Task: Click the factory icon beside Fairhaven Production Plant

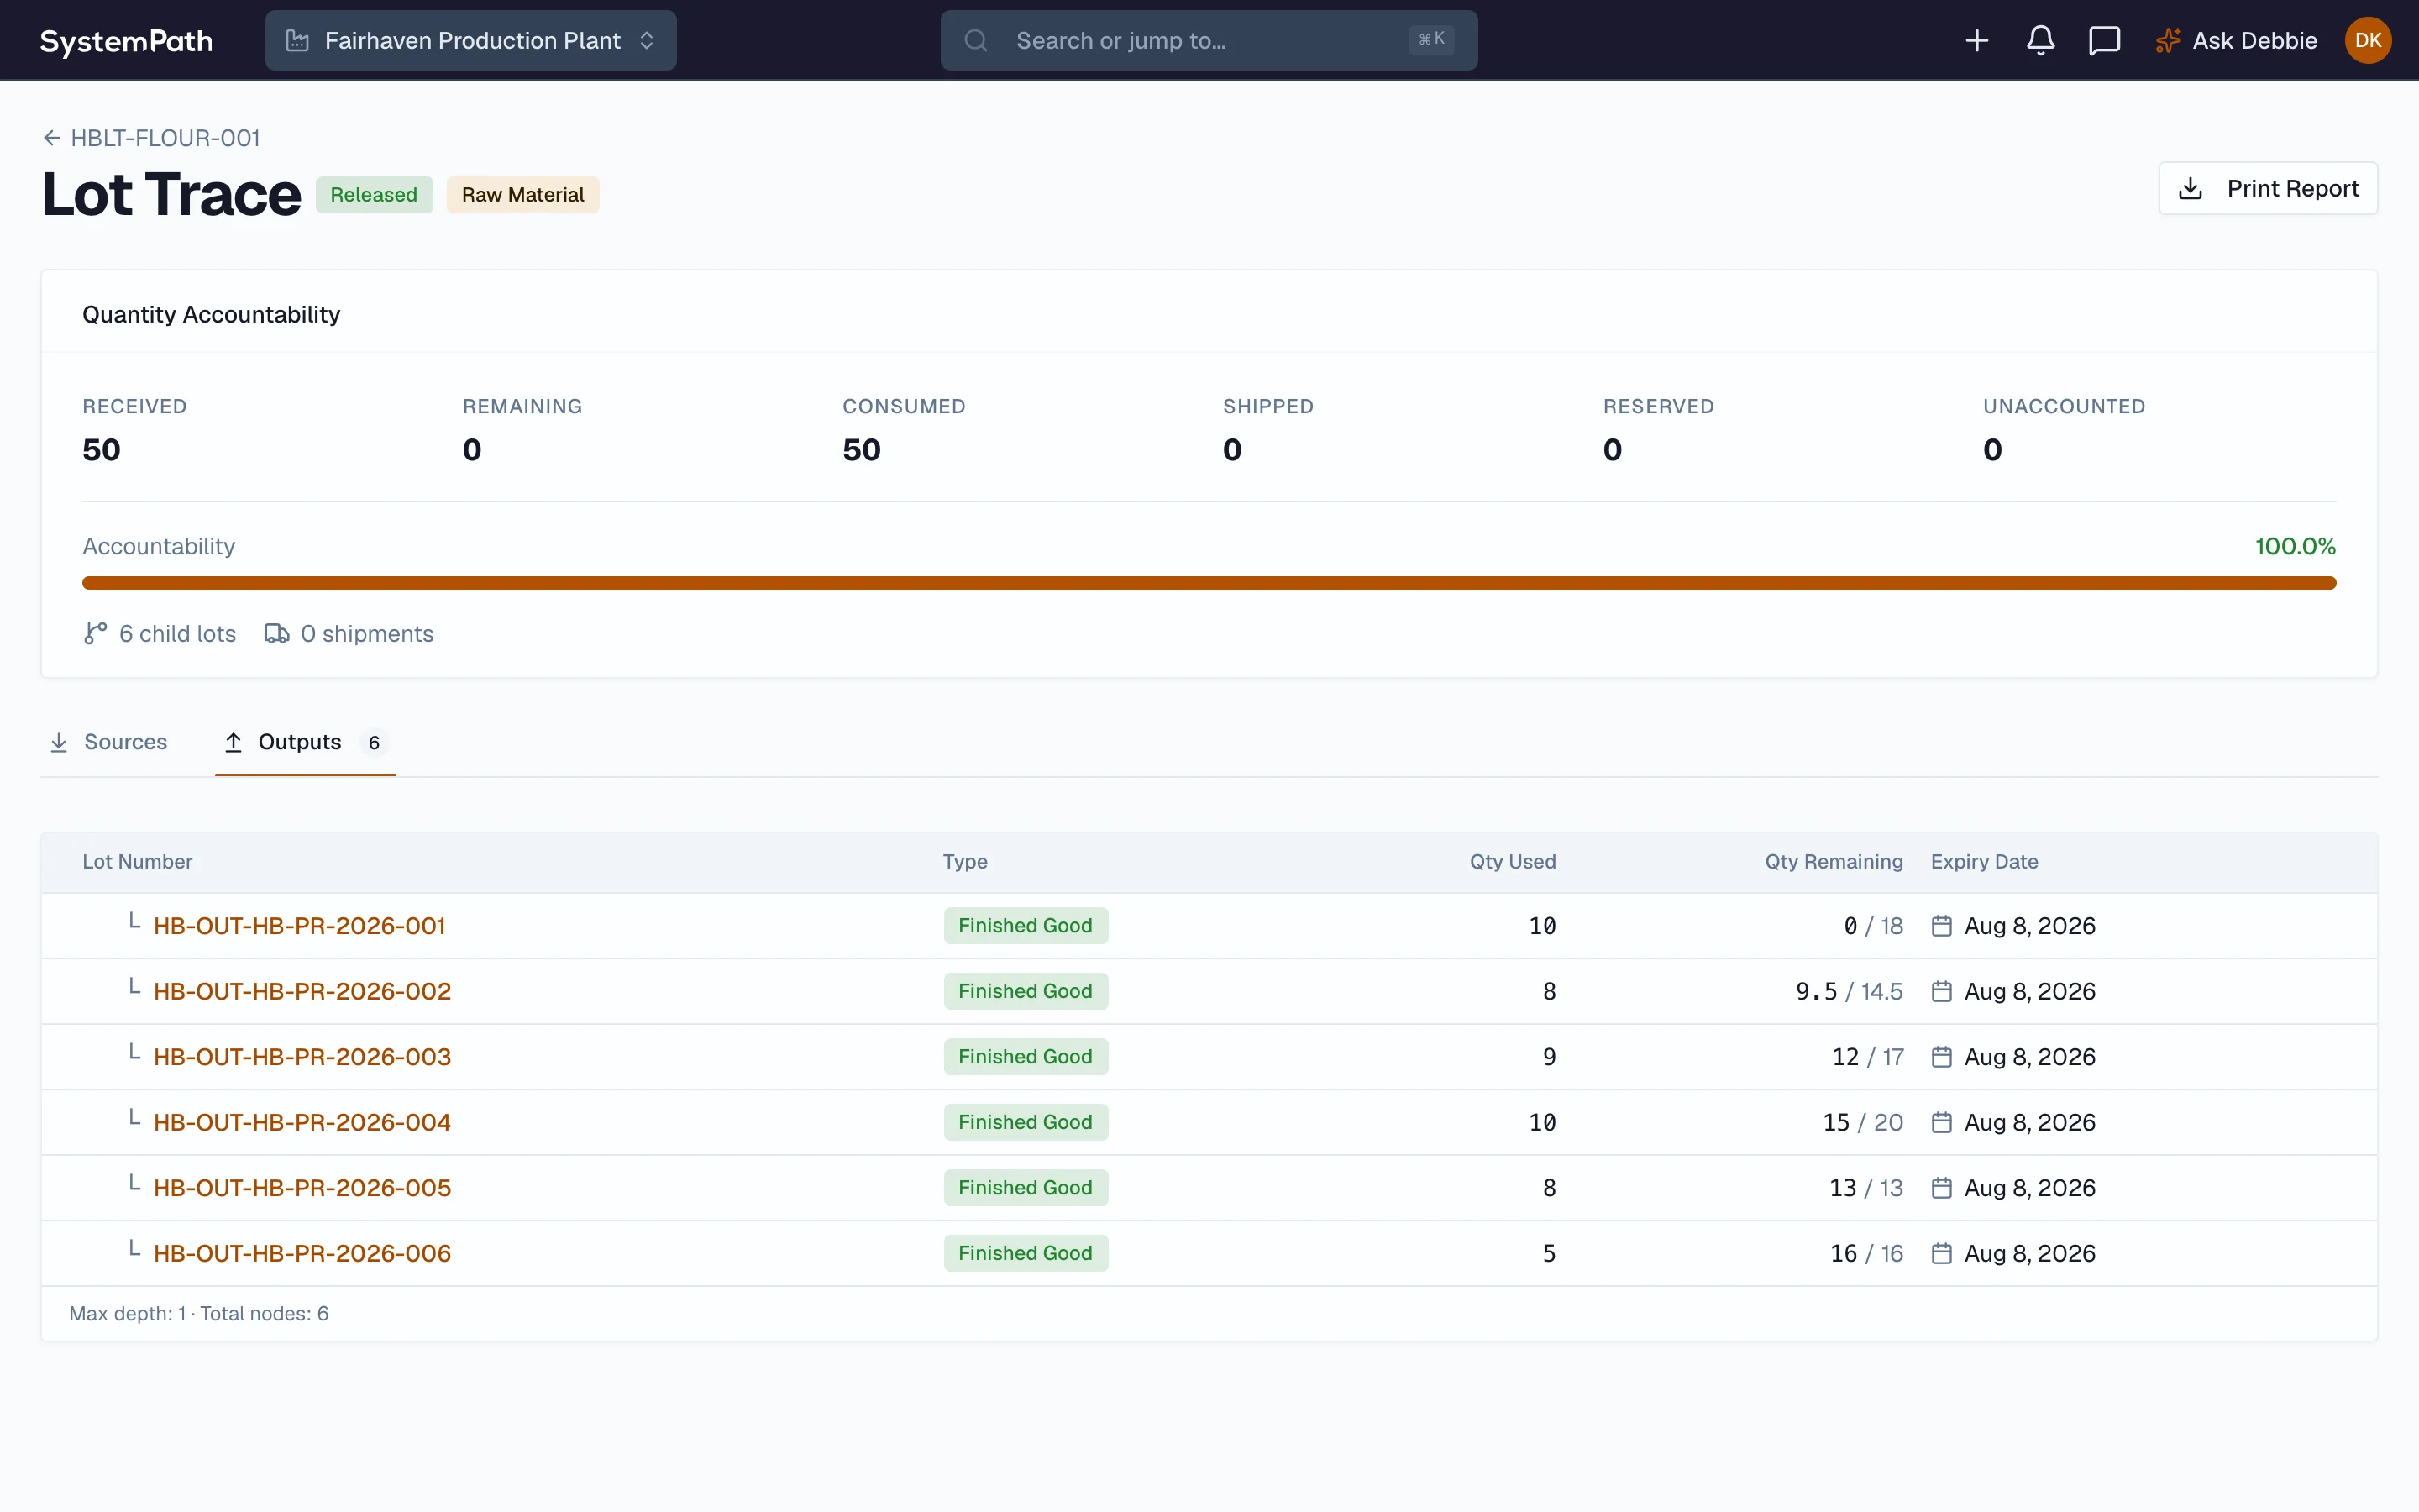Action: tap(296, 41)
